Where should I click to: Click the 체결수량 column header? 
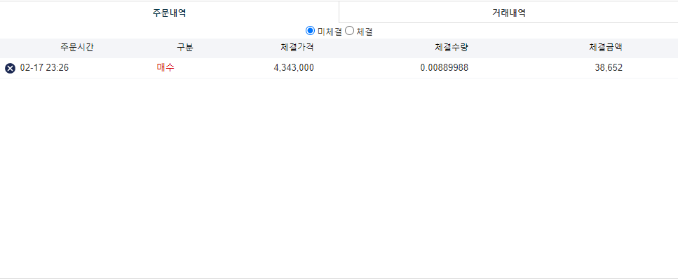(452, 48)
